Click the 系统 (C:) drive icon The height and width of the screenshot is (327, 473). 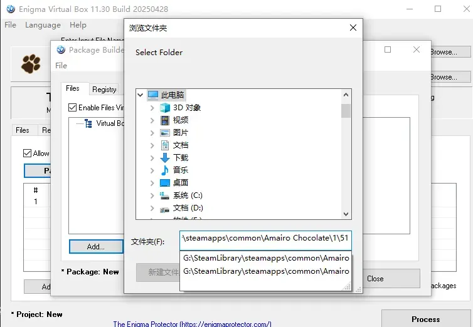pos(164,196)
